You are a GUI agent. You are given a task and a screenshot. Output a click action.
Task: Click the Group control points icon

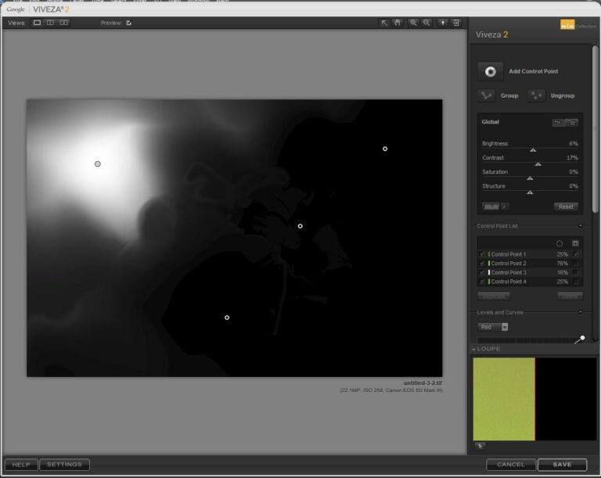[x=487, y=95]
